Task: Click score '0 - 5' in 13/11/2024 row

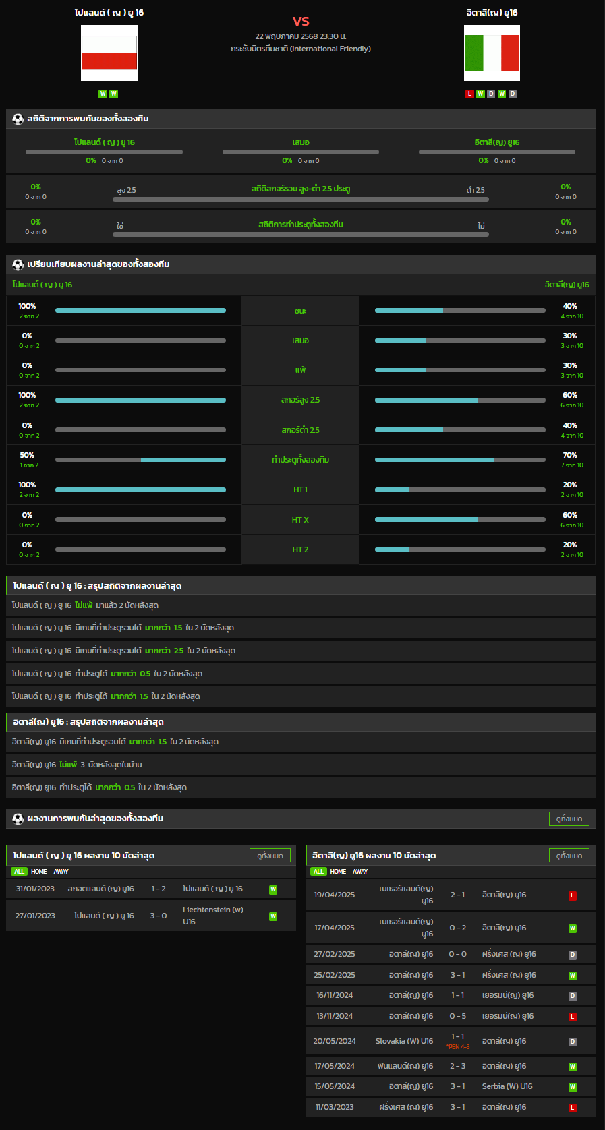Action: [x=458, y=1016]
